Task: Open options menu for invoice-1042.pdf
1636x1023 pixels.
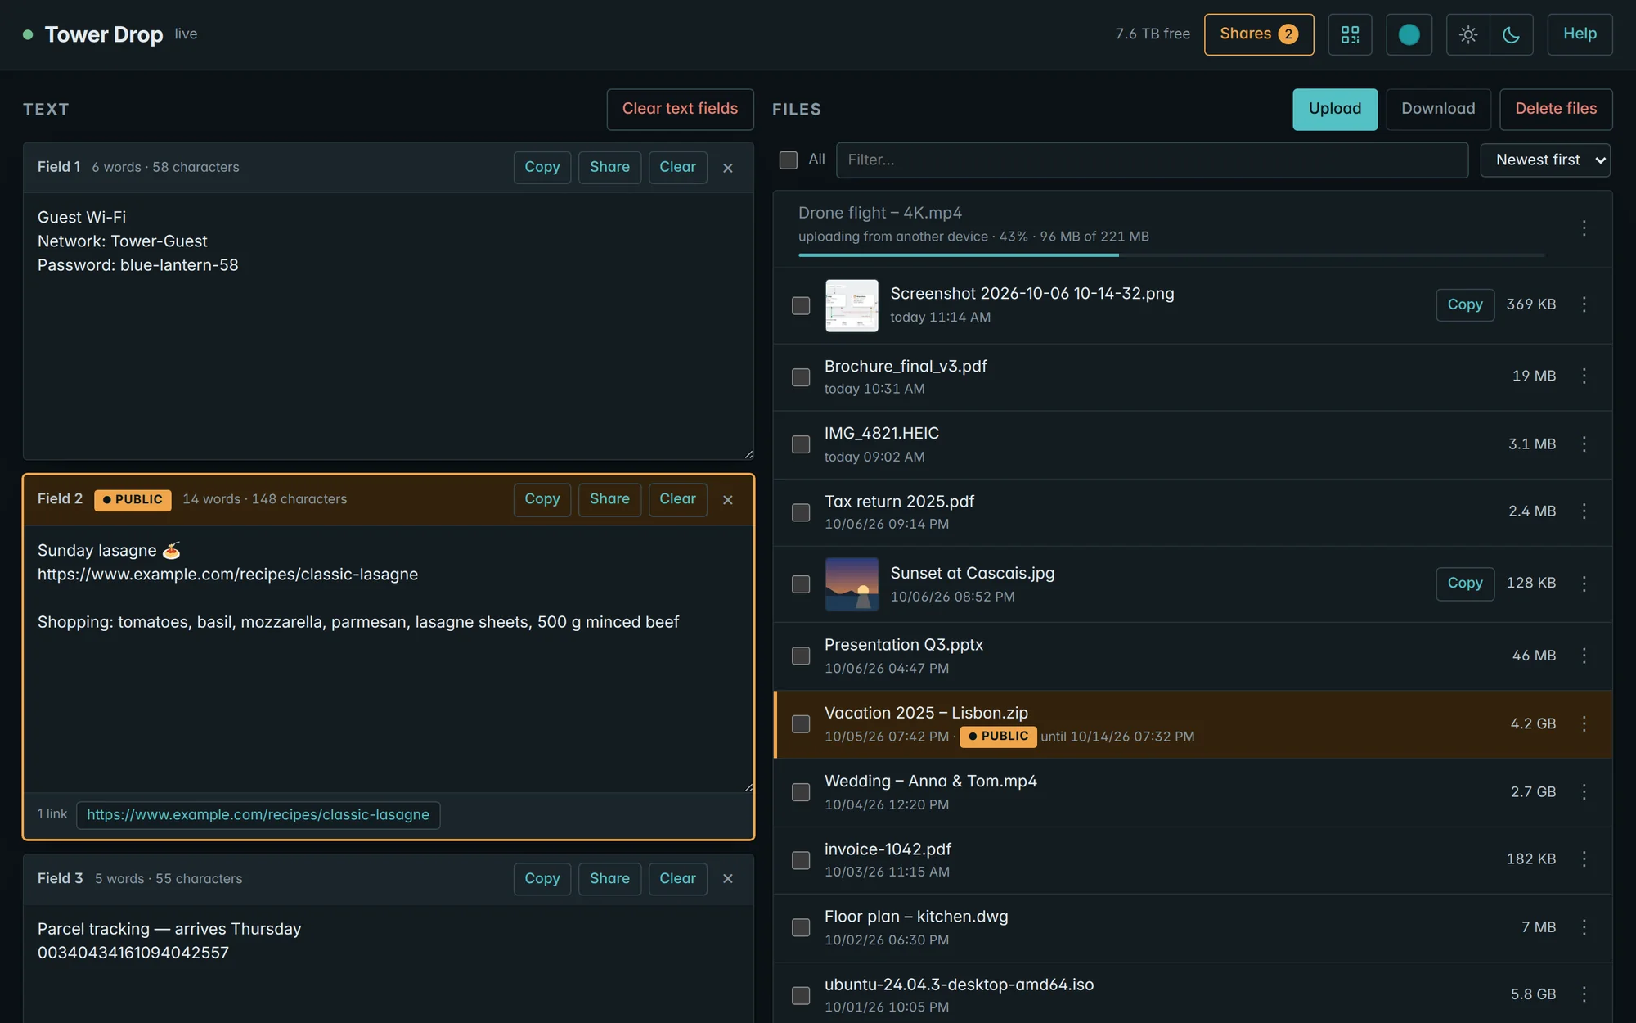Action: tap(1584, 859)
